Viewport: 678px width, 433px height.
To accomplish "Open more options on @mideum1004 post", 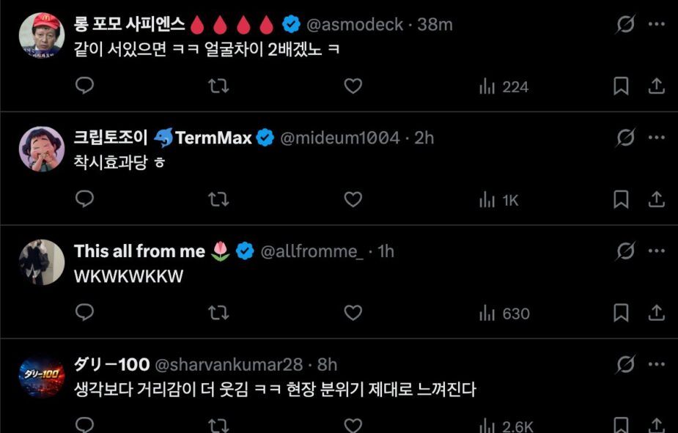I will coord(657,137).
